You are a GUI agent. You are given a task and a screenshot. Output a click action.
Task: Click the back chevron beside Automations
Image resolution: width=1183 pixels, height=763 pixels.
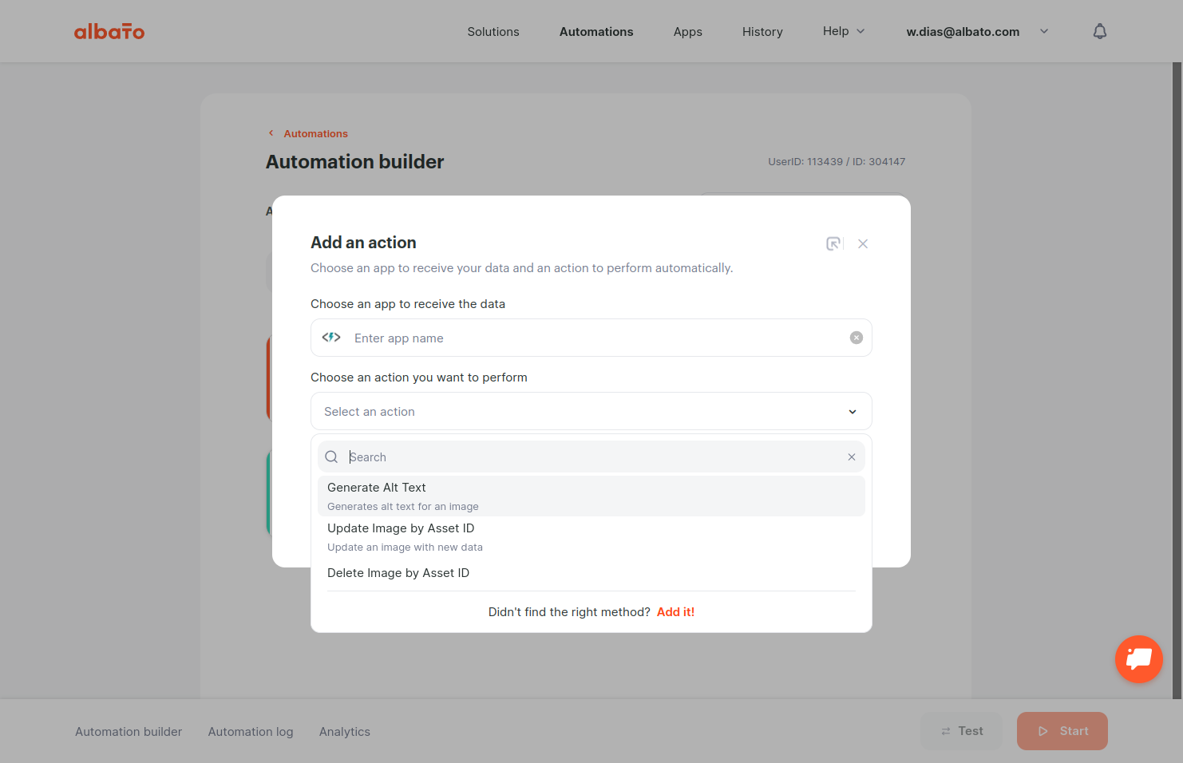(271, 133)
